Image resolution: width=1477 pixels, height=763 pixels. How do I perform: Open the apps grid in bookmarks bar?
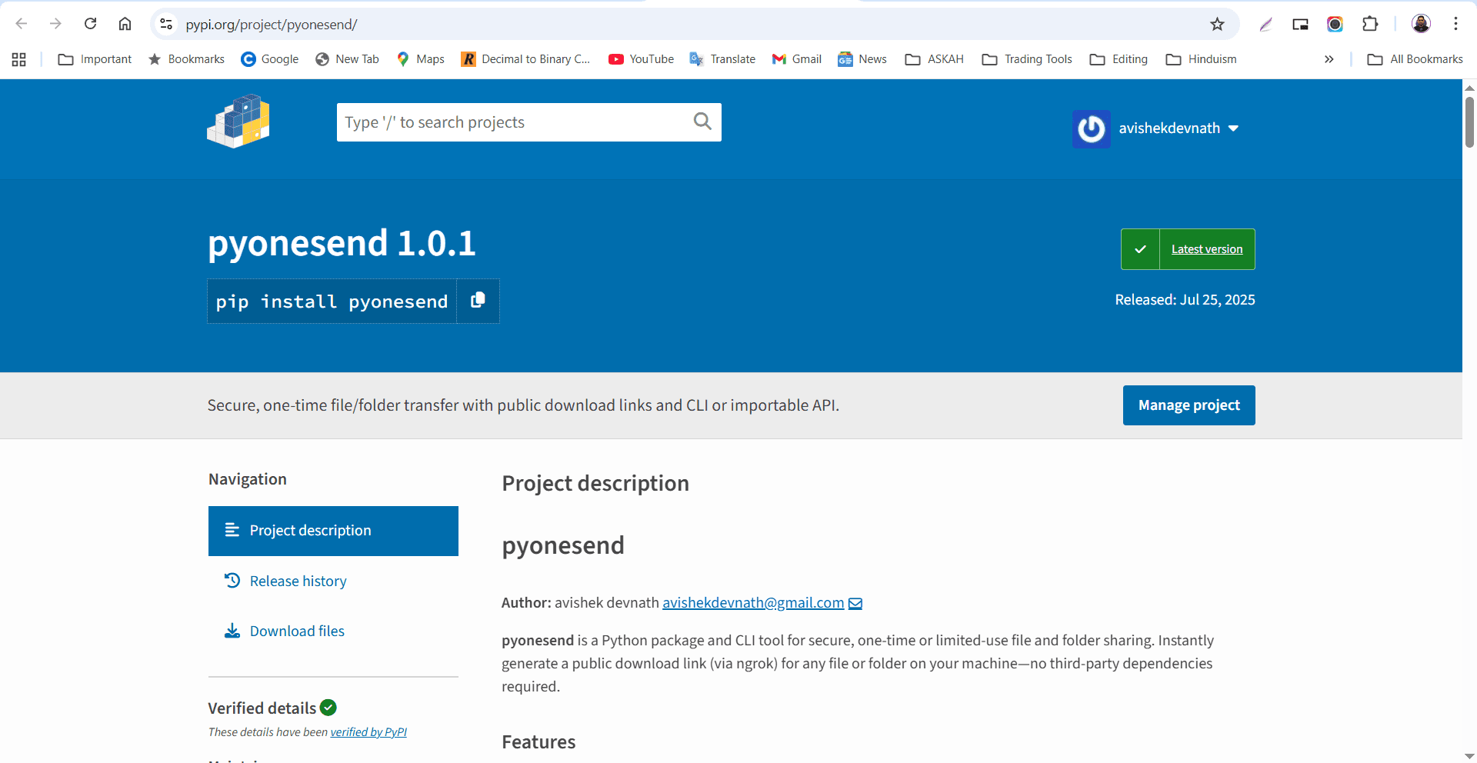(x=19, y=59)
